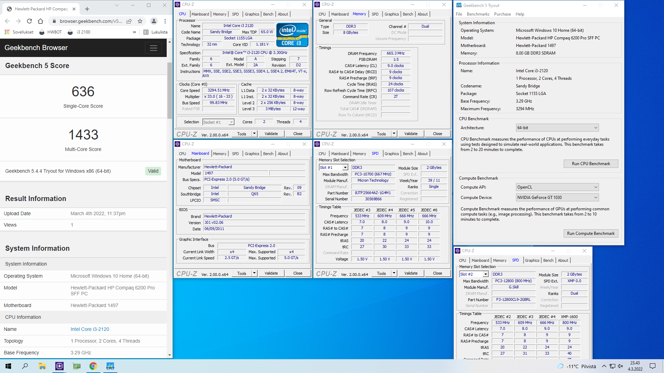Viewport: 664px width, 373px height.
Task: Switch to Bench tab in top-left CPU-Z
Action: pos(268,14)
